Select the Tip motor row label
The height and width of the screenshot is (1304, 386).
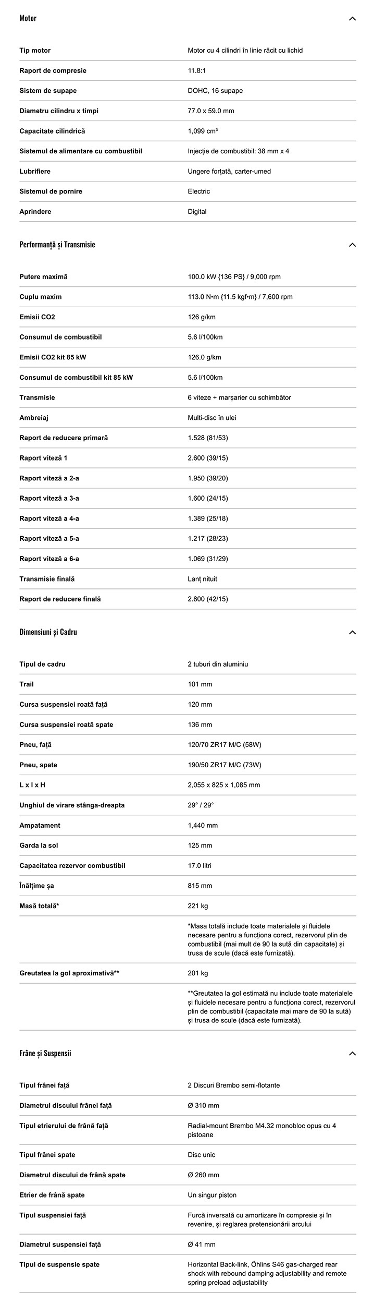coord(35,51)
